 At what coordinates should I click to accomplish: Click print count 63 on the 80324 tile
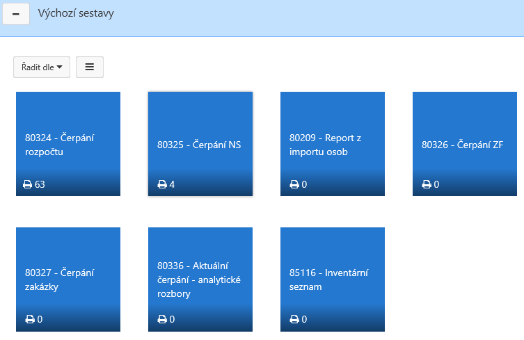tap(40, 184)
